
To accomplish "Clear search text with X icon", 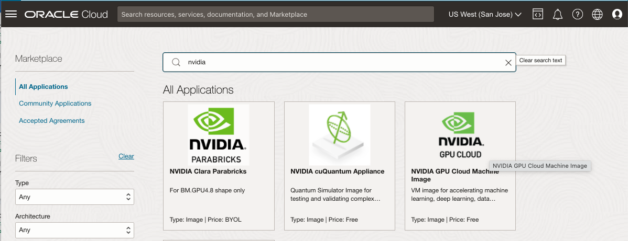I will pos(508,63).
